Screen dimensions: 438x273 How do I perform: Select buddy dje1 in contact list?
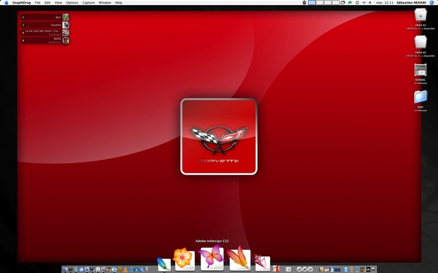(x=45, y=18)
